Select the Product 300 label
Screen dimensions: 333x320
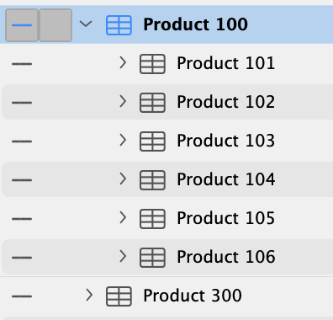pos(193,296)
